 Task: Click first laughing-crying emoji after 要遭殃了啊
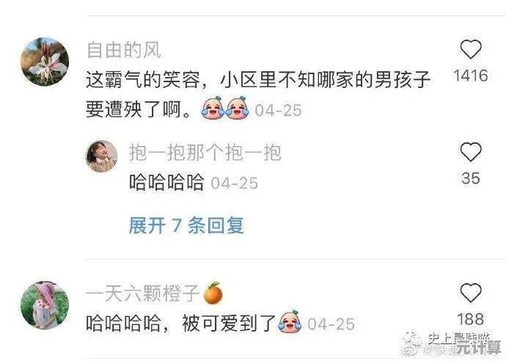[x=213, y=108]
